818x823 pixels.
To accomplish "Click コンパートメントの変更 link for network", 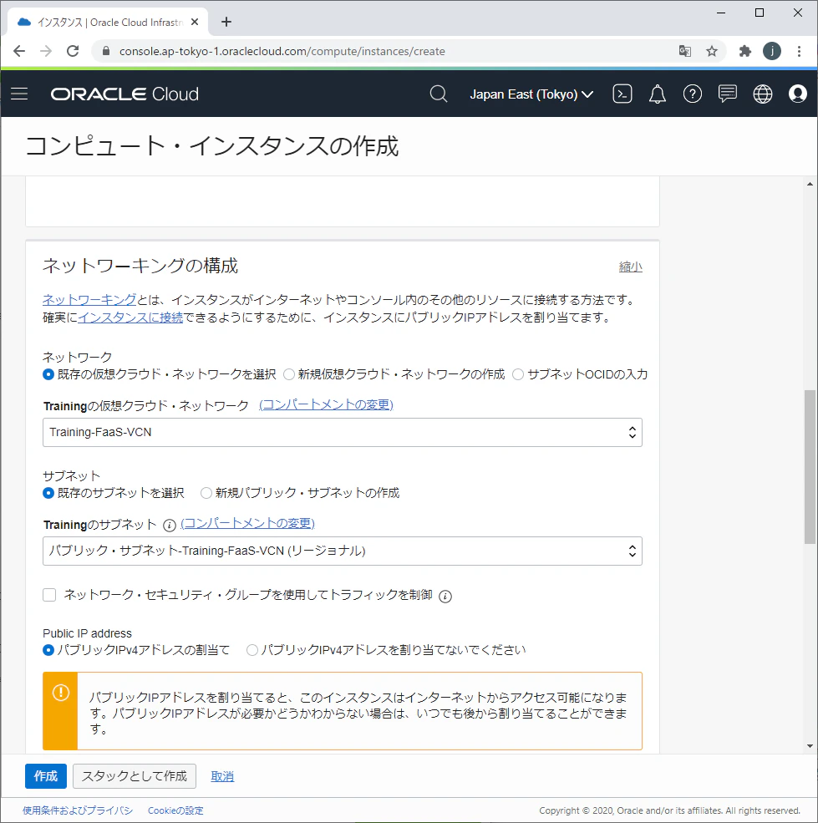I will [326, 404].
